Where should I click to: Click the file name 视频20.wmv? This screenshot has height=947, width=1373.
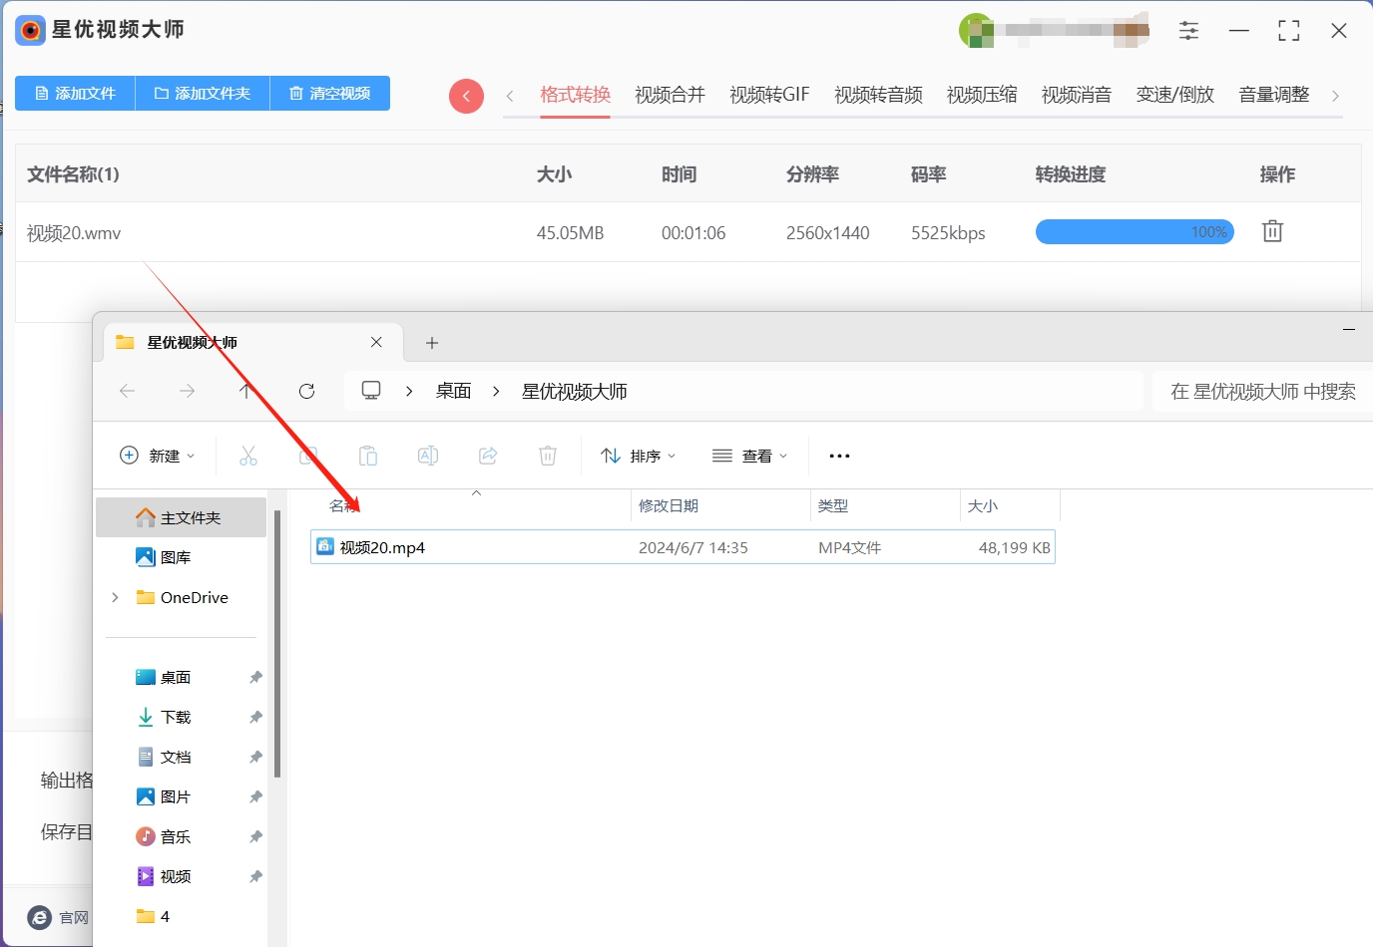pyautogui.click(x=74, y=233)
